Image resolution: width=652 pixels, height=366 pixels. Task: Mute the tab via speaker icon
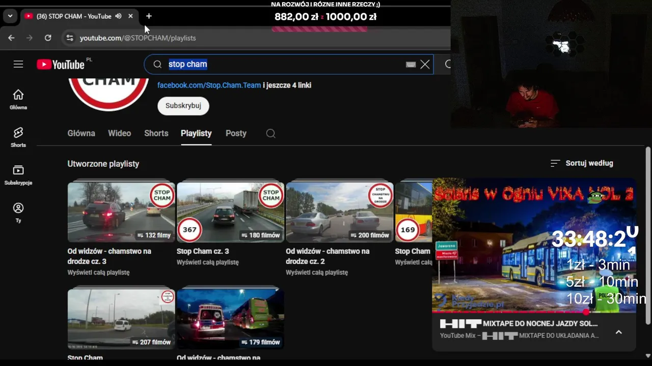pos(118,16)
